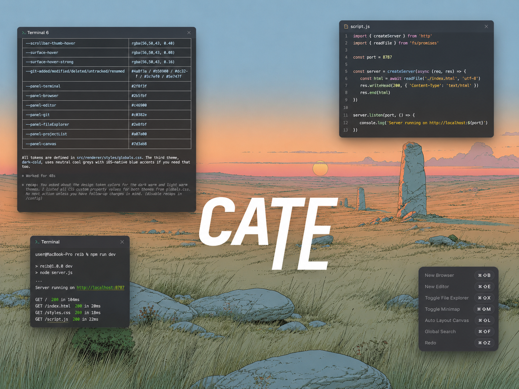Click the --panel-git token cell

75,115
